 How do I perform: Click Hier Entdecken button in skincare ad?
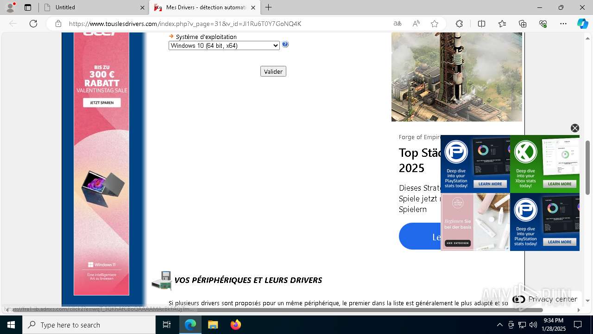point(458,243)
